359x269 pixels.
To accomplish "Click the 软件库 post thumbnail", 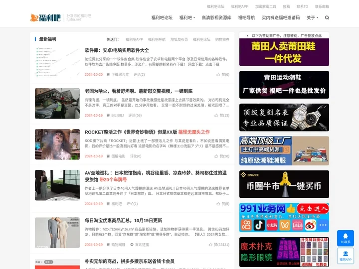I will click(57, 62).
